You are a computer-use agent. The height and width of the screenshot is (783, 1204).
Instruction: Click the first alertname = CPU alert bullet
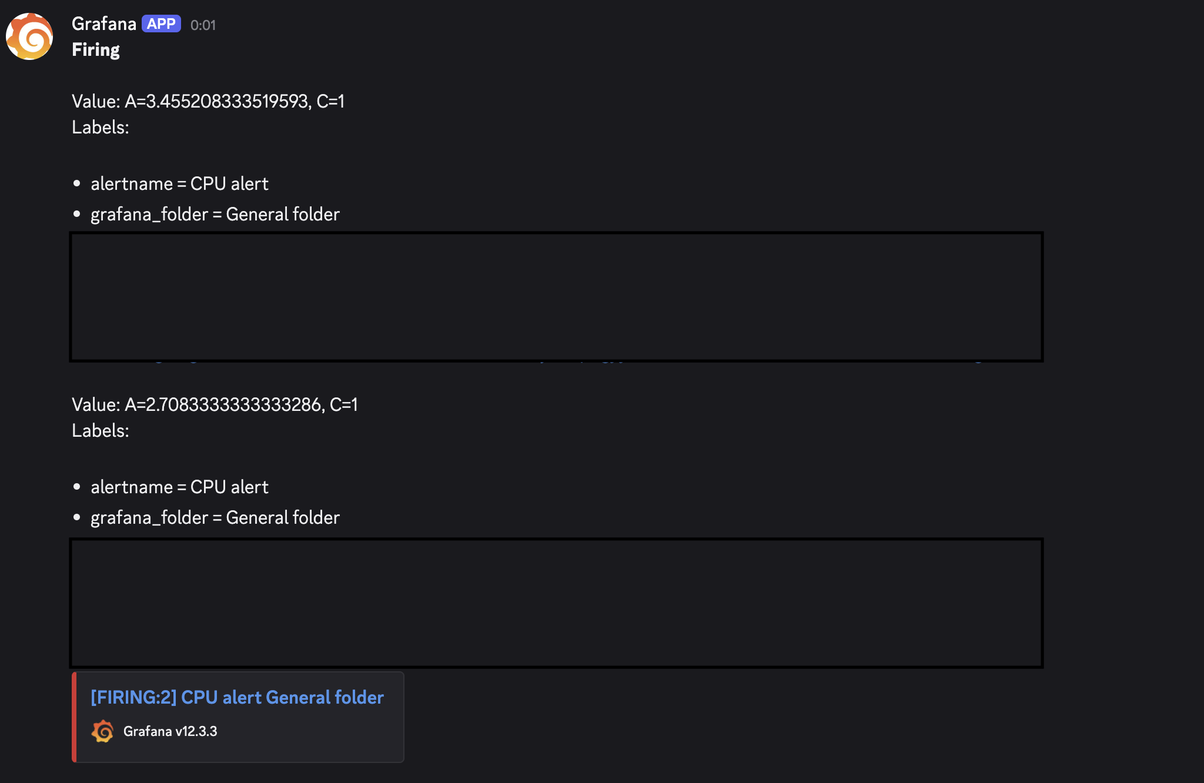coord(179,183)
